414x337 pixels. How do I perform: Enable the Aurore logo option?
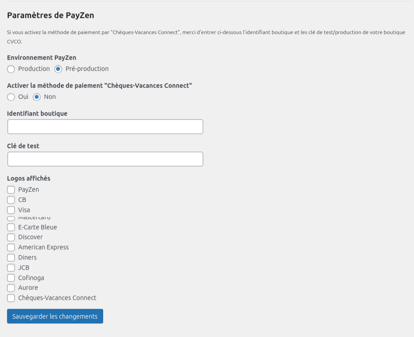[11, 288]
